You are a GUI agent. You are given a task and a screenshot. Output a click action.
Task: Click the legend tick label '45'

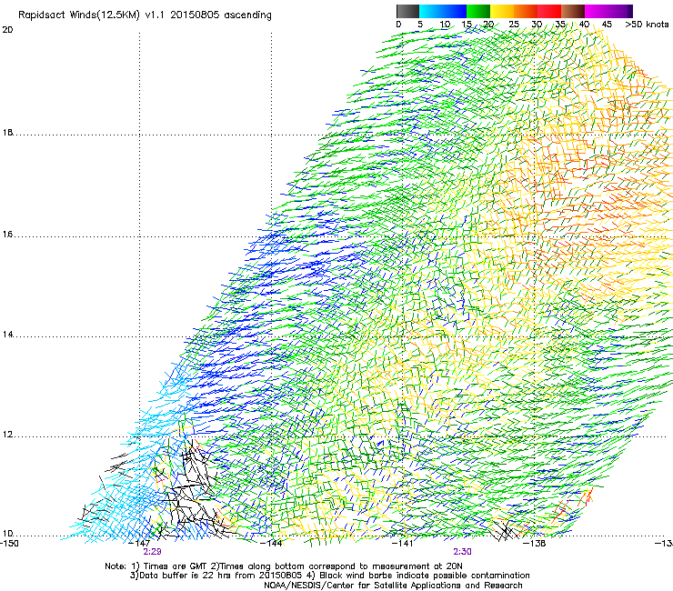[x=607, y=25]
